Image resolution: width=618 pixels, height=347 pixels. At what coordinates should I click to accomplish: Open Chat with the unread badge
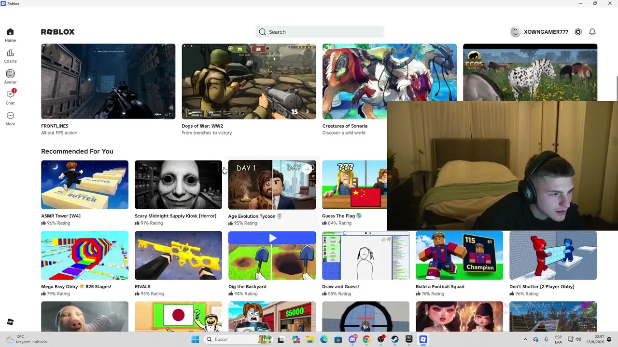pos(10,97)
